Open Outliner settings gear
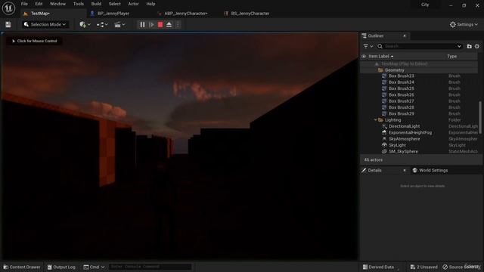484x272 pixels. [477, 46]
